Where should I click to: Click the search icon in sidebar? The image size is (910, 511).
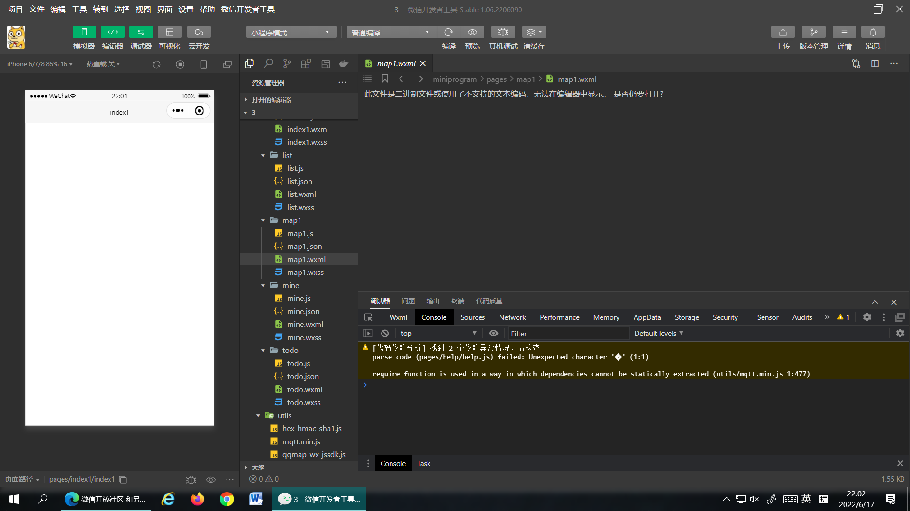tap(268, 63)
